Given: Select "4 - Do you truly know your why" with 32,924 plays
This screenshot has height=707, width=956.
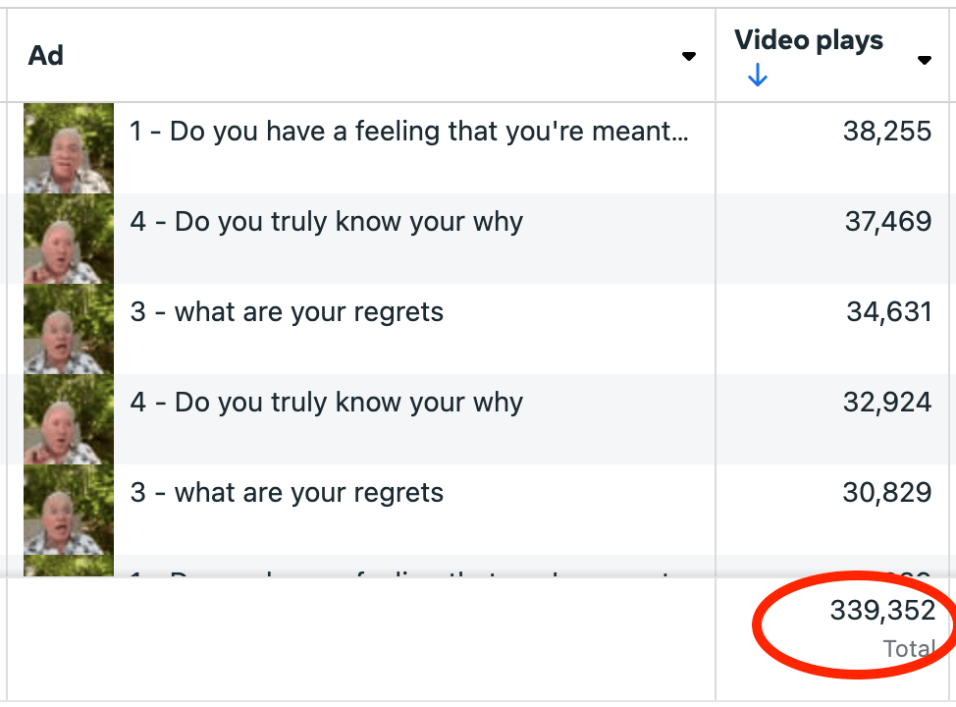Looking at the screenshot, I should point(327,403).
